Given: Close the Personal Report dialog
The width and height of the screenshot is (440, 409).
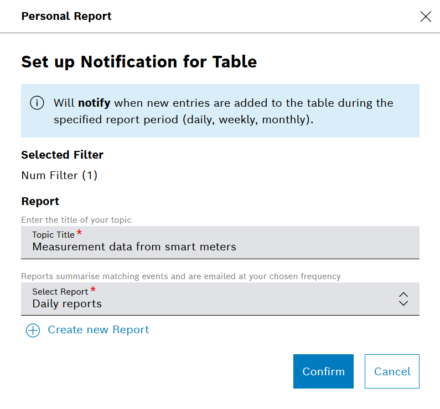Looking at the screenshot, I should [x=426, y=17].
